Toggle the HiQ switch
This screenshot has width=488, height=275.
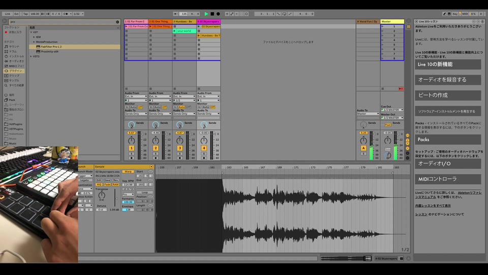[99, 184]
